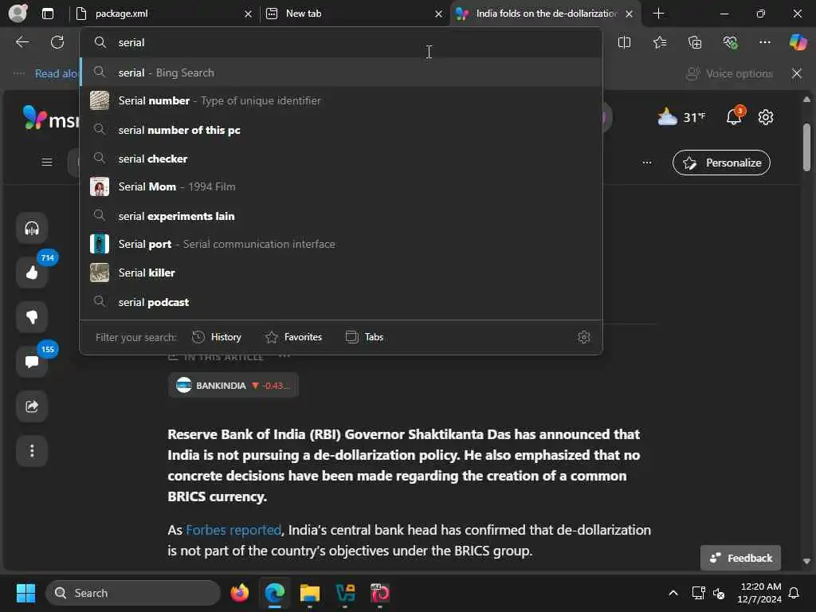
Task: Open Browser essentials heart icon
Action: 730,42
